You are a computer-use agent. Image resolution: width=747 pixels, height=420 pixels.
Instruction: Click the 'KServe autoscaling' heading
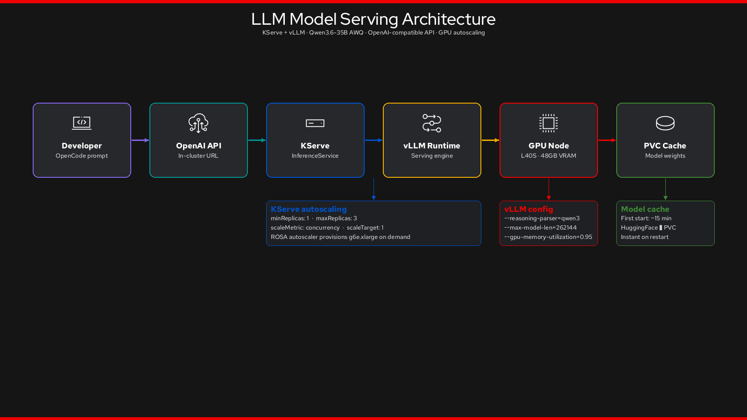[x=309, y=209]
